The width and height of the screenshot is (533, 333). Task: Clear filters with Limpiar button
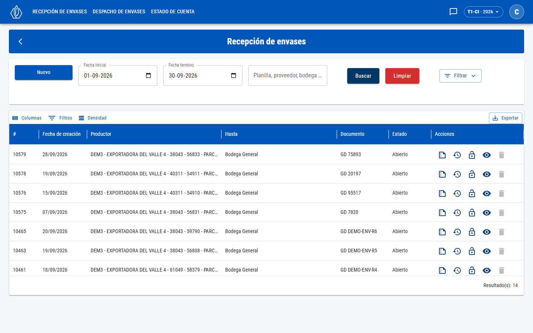[402, 76]
